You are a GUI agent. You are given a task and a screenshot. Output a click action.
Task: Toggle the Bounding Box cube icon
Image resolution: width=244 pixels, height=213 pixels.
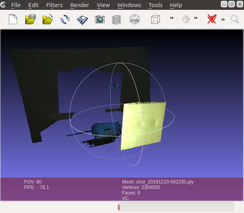point(155,19)
